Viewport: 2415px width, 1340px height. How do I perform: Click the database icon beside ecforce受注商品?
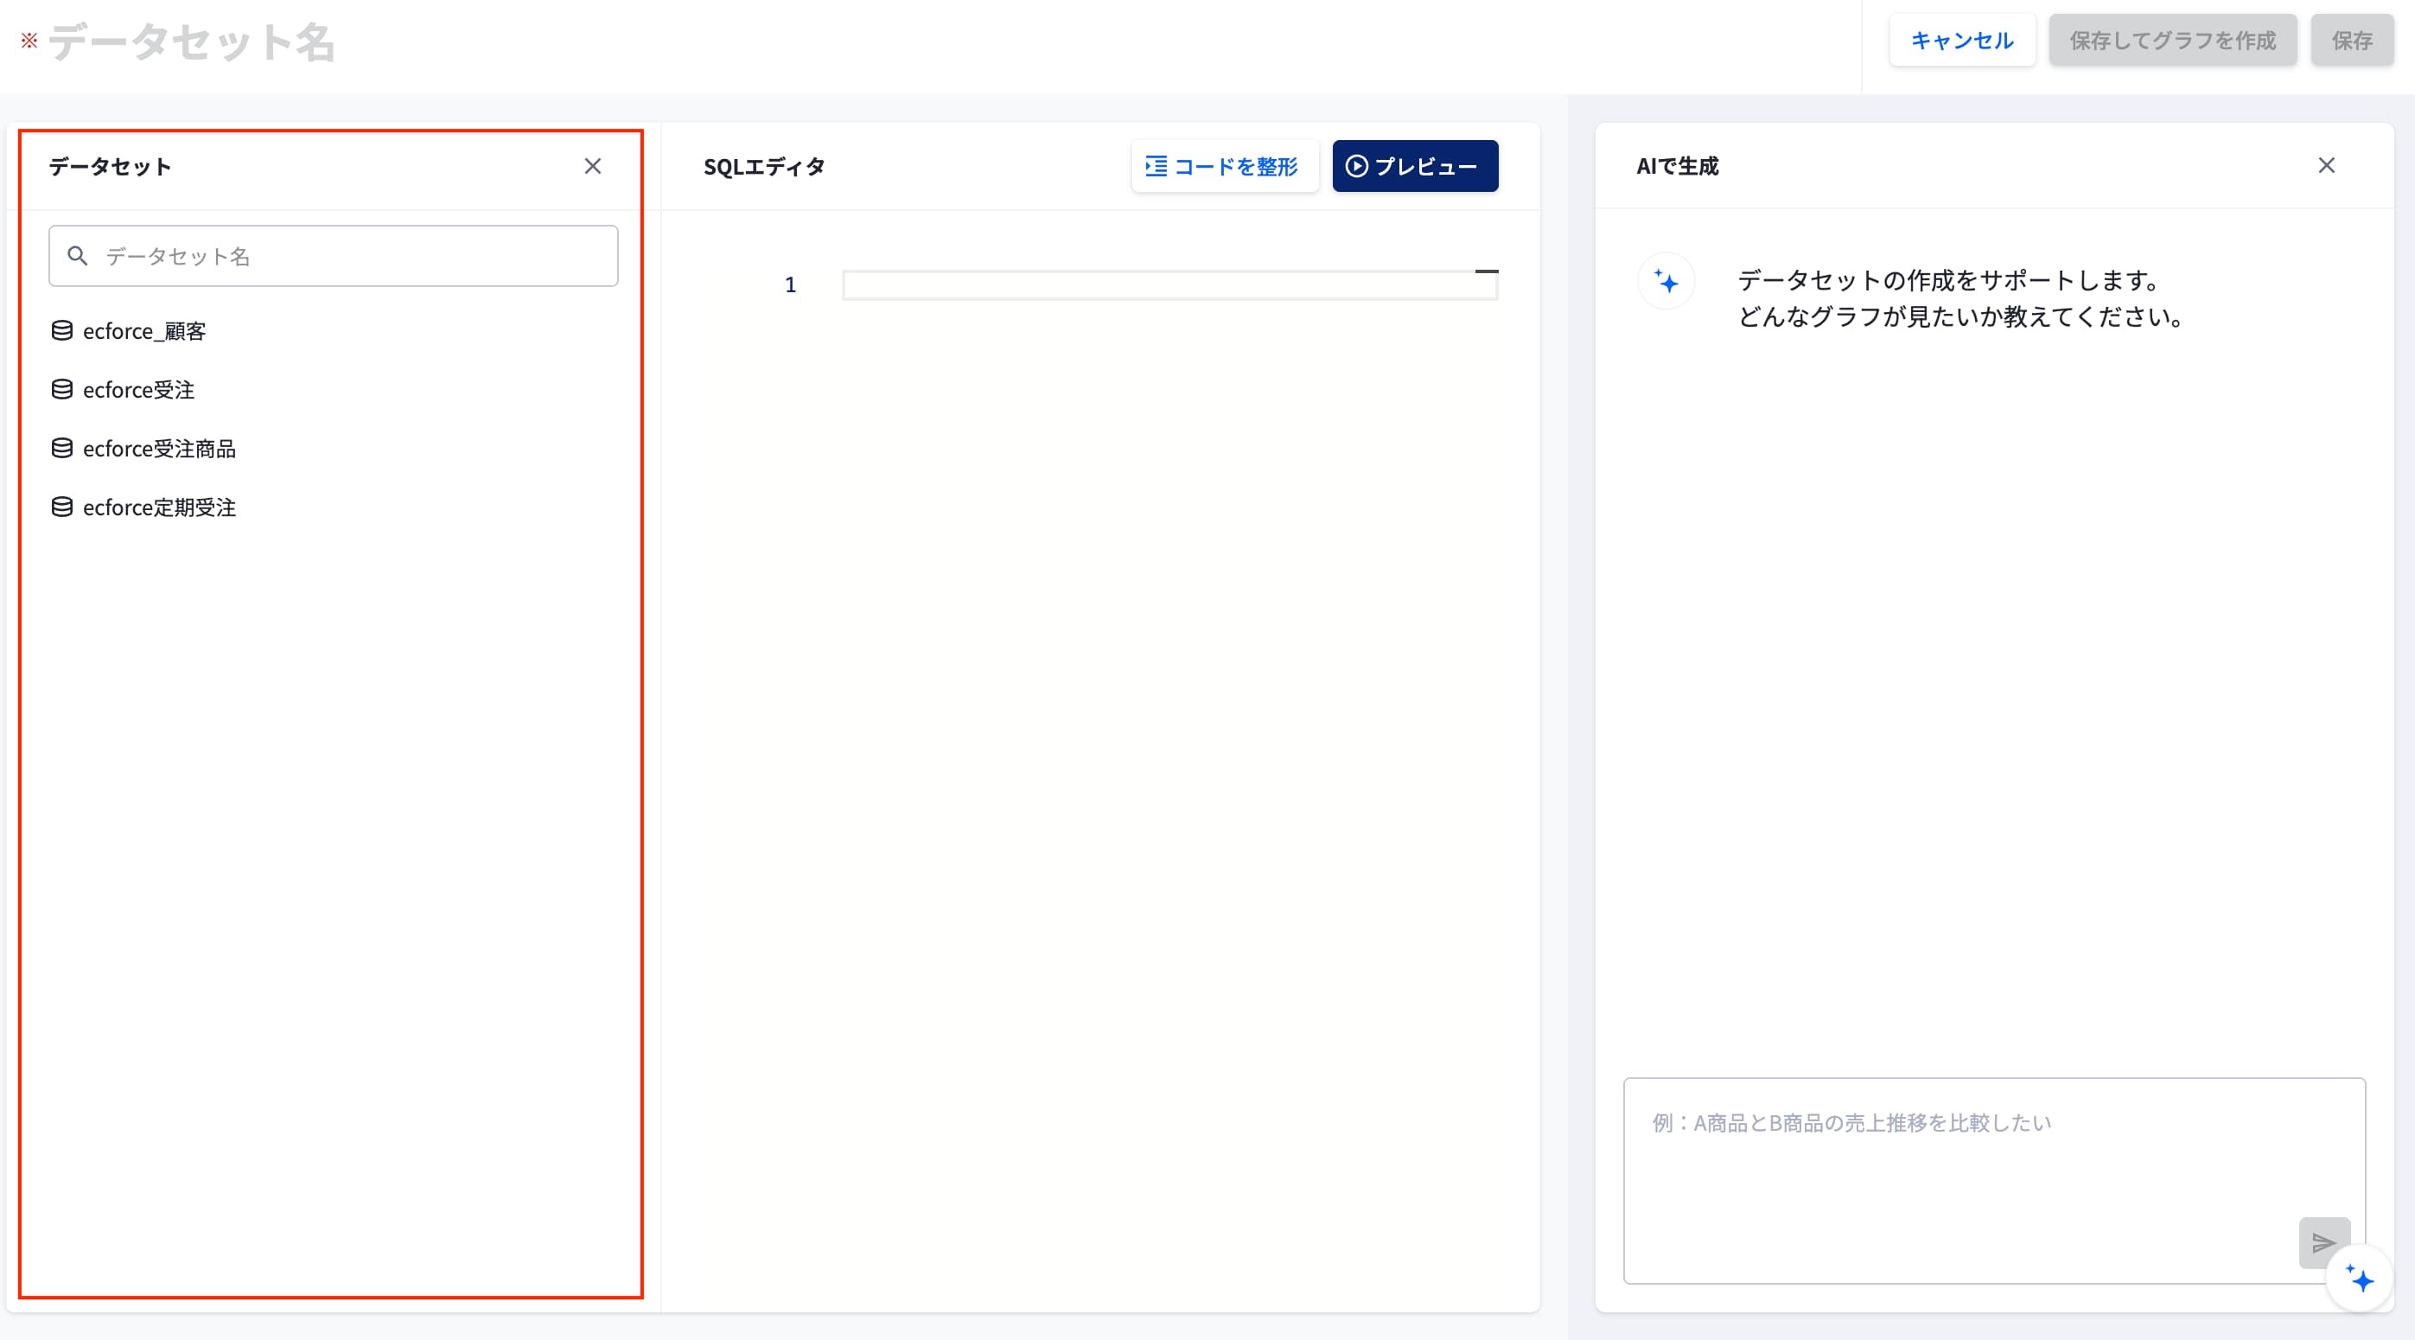(x=62, y=448)
